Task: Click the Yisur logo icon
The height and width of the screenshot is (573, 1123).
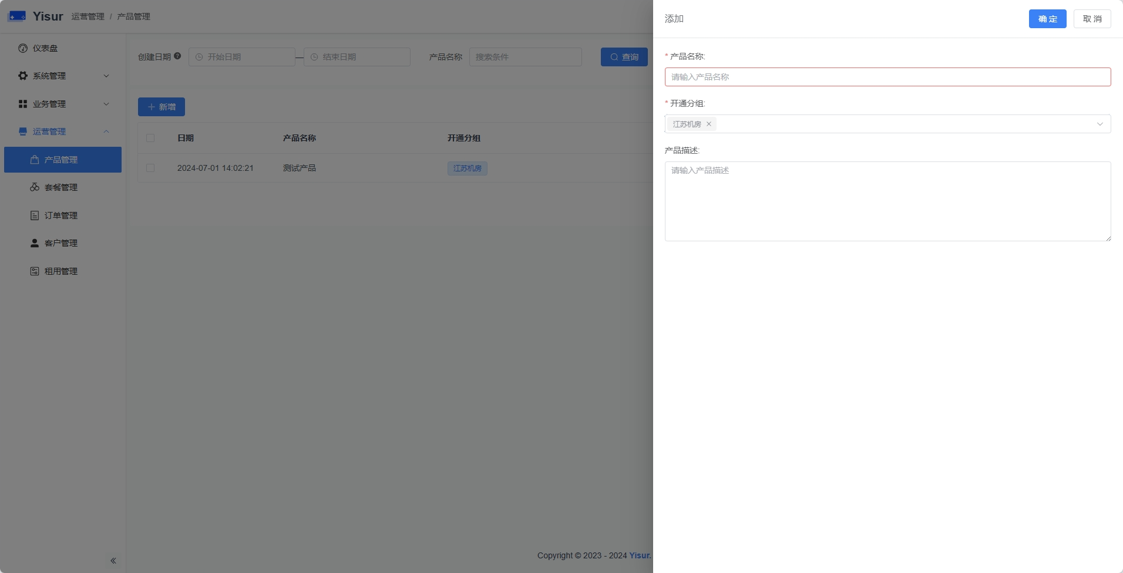Action: click(x=16, y=16)
